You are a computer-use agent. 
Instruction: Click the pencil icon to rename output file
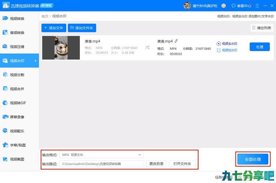[176, 41]
